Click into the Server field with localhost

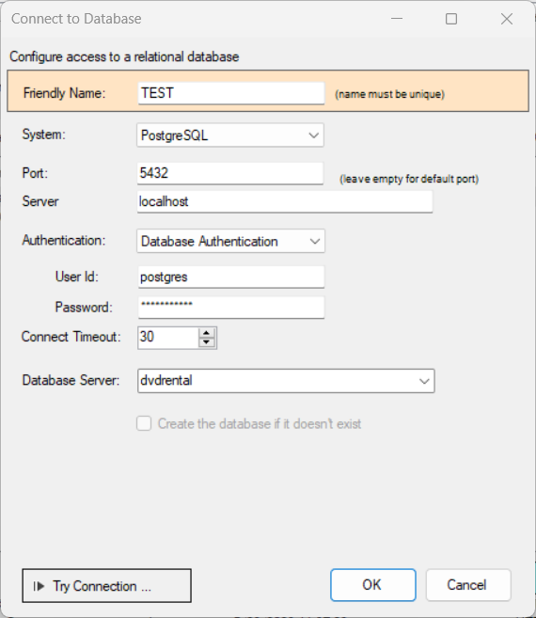(x=285, y=202)
